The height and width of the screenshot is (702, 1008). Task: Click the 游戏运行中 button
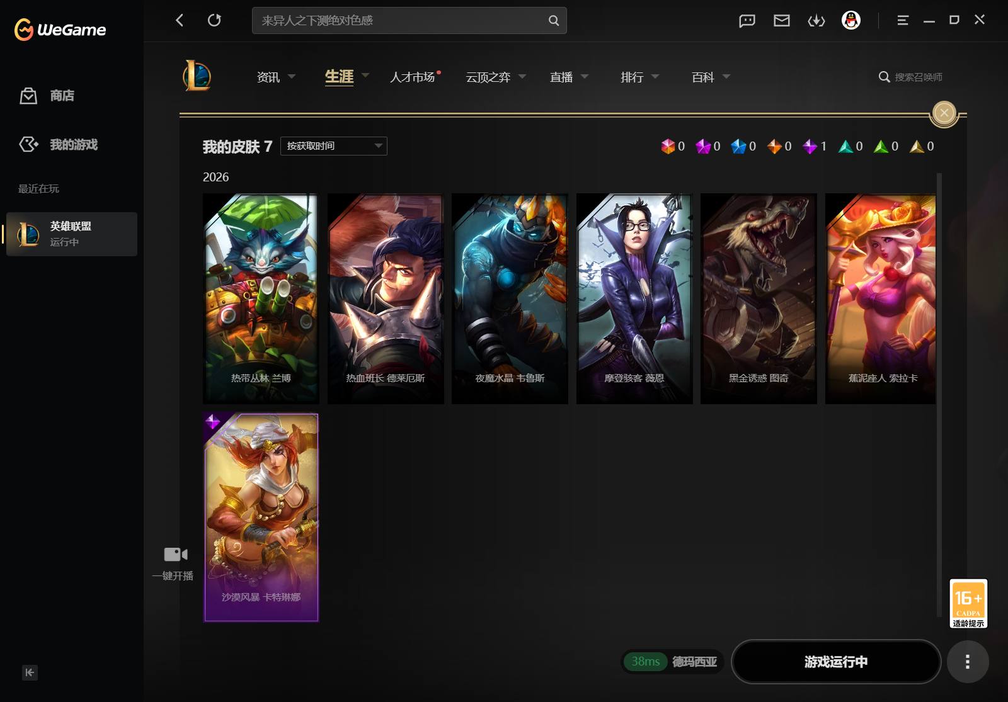tap(836, 662)
